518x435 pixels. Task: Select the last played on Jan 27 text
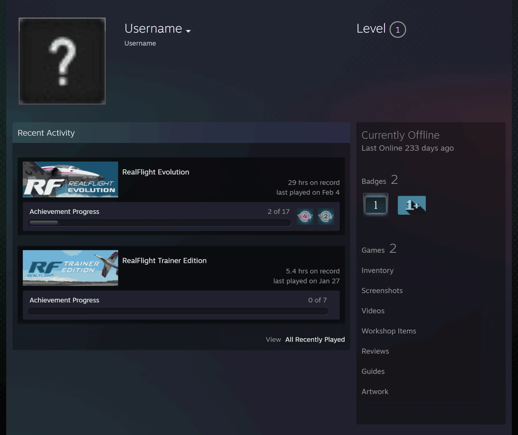306,281
